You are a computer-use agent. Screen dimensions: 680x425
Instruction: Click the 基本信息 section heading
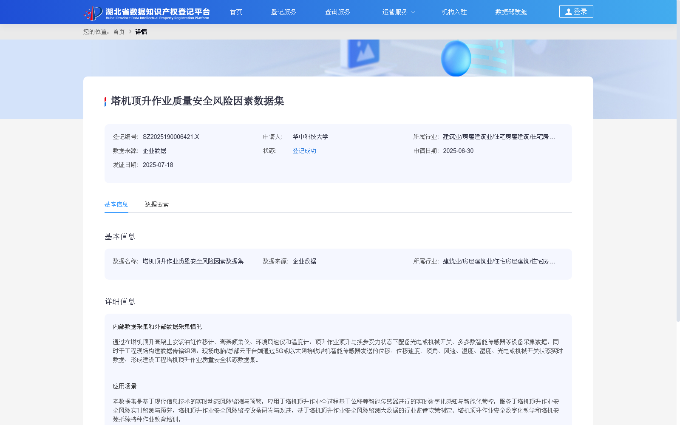click(120, 237)
